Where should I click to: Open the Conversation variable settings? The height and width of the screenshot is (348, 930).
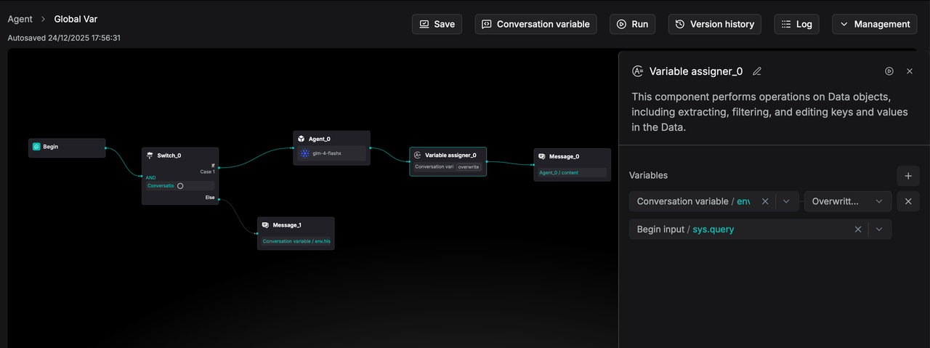tap(535, 24)
